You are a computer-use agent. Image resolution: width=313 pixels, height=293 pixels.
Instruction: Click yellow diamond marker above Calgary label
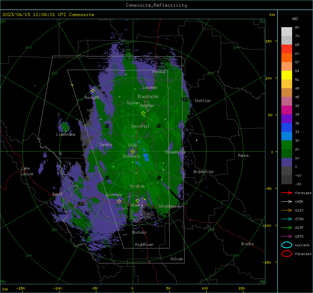(x=137, y=201)
